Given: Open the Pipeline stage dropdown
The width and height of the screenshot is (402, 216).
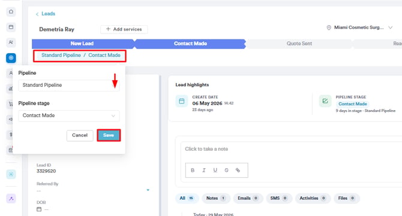Looking at the screenshot, I should point(69,115).
